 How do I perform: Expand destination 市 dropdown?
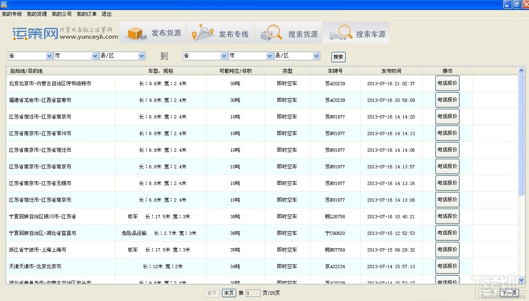[x=270, y=56]
